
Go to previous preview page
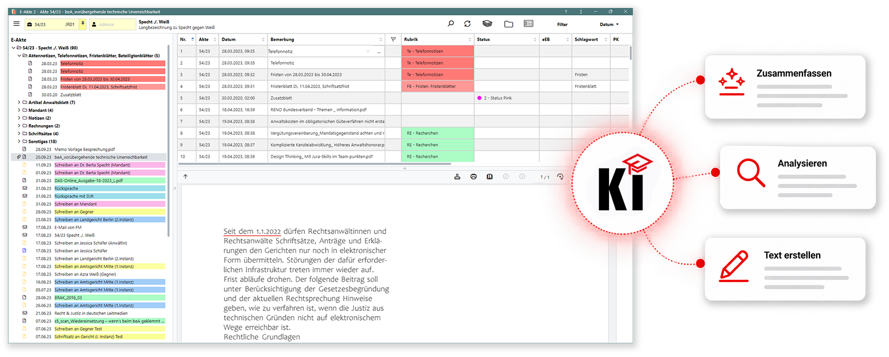506,177
